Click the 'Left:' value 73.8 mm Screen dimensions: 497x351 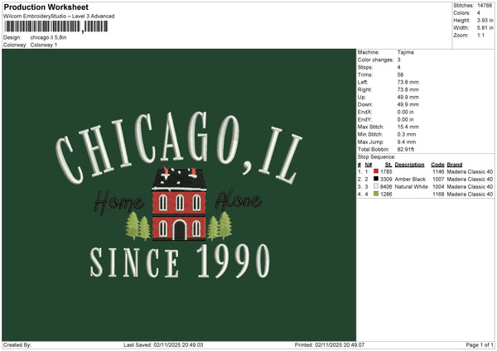coord(408,82)
